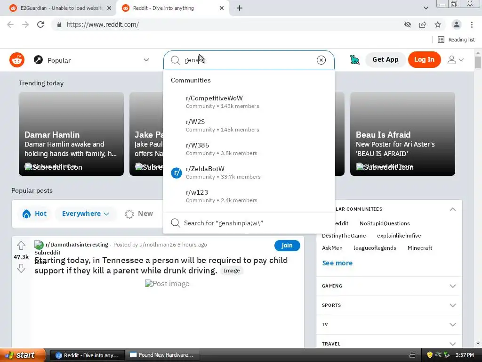Click the address bar URL
482x362 pixels.
click(103, 25)
